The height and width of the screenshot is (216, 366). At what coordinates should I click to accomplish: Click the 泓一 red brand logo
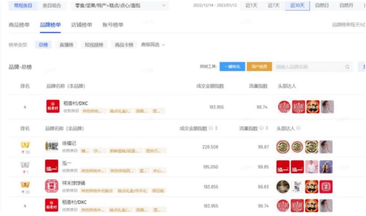pyautogui.click(x=52, y=167)
